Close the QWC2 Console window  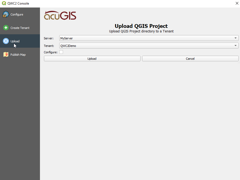[237, 3]
